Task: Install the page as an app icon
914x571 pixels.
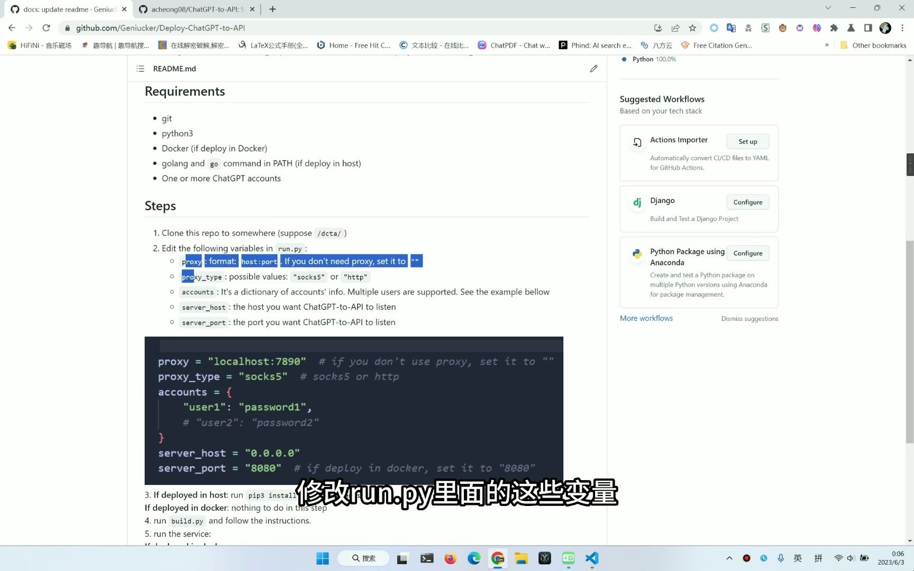Action: 658,28
